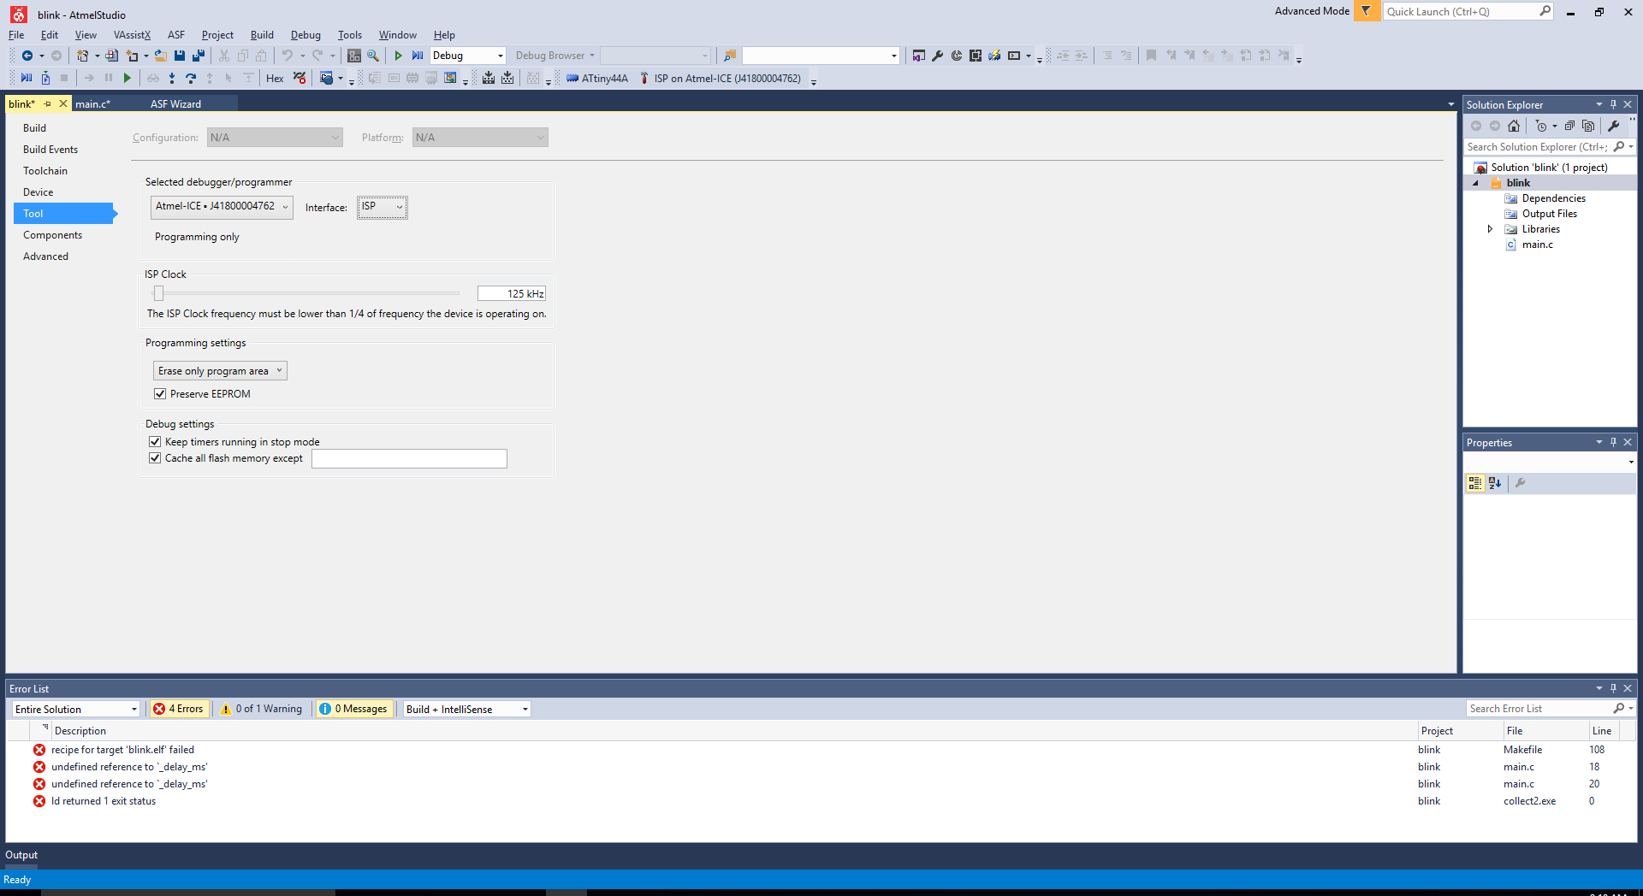Toggle the 0 Messages filter button
1643x896 pixels.
pos(354,709)
